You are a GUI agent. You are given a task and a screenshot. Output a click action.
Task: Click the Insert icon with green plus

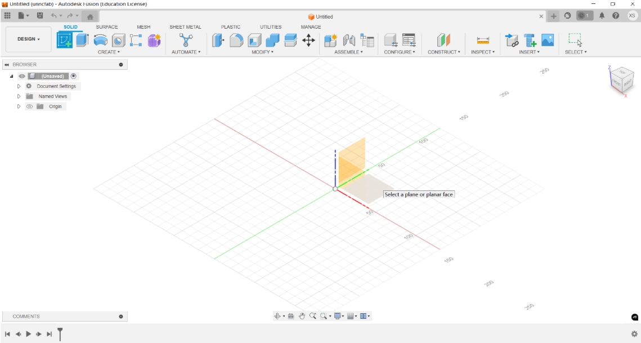[x=530, y=40]
